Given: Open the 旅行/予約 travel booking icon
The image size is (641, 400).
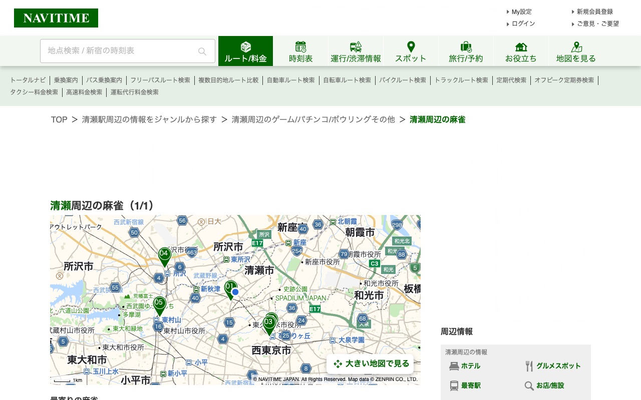Looking at the screenshot, I should point(466,46).
